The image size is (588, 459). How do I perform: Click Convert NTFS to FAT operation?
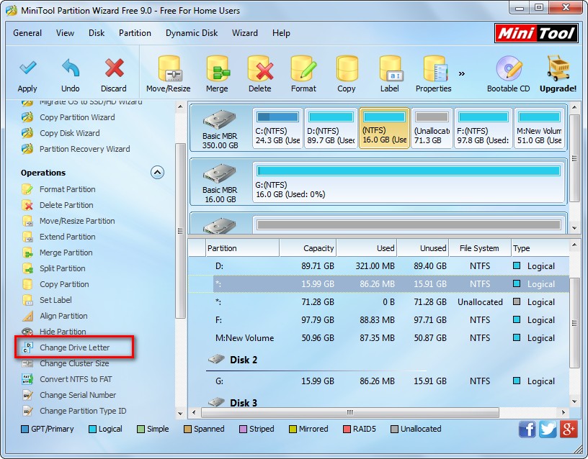click(76, 379)
